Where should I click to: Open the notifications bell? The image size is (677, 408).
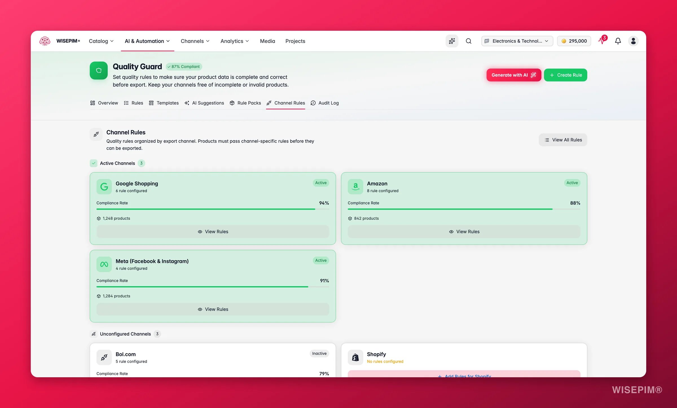(x=618, y=41)
